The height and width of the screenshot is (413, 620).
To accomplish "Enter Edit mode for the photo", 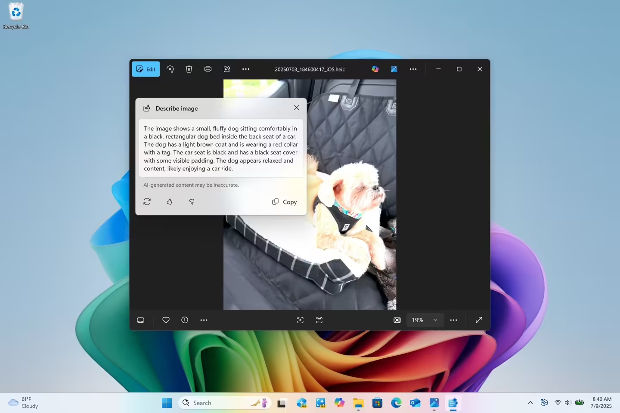I will click(x=146, y=69).
